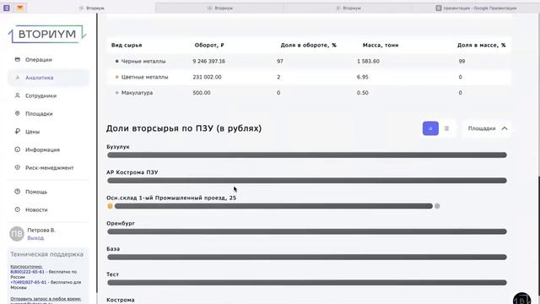Click the Оренбург share bar
This screenshot has height=304, width=540.
(307, 231)
